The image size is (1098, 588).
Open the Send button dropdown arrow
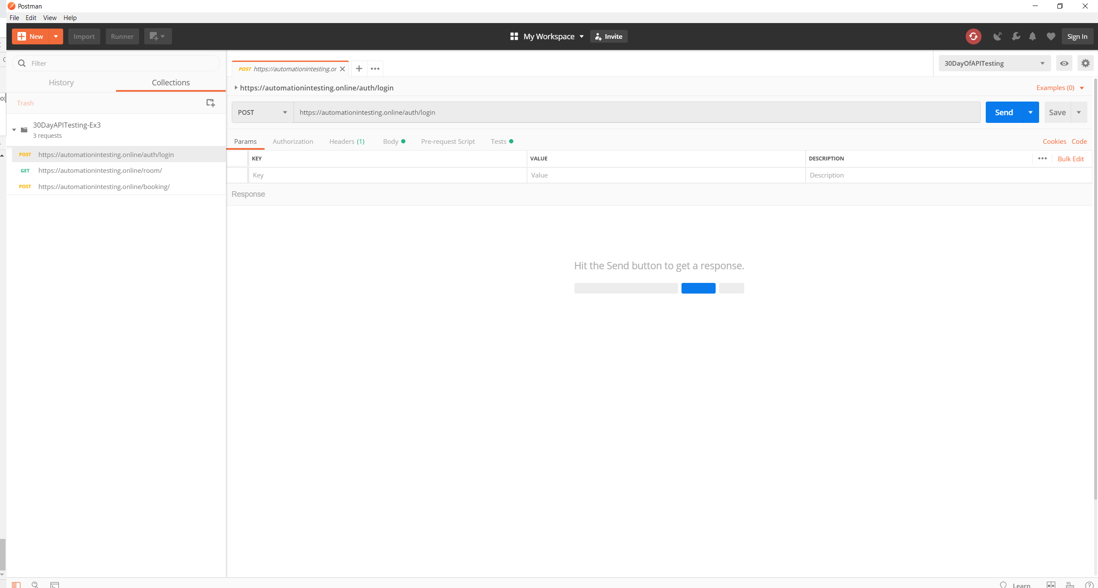(x=1030, y=112)
